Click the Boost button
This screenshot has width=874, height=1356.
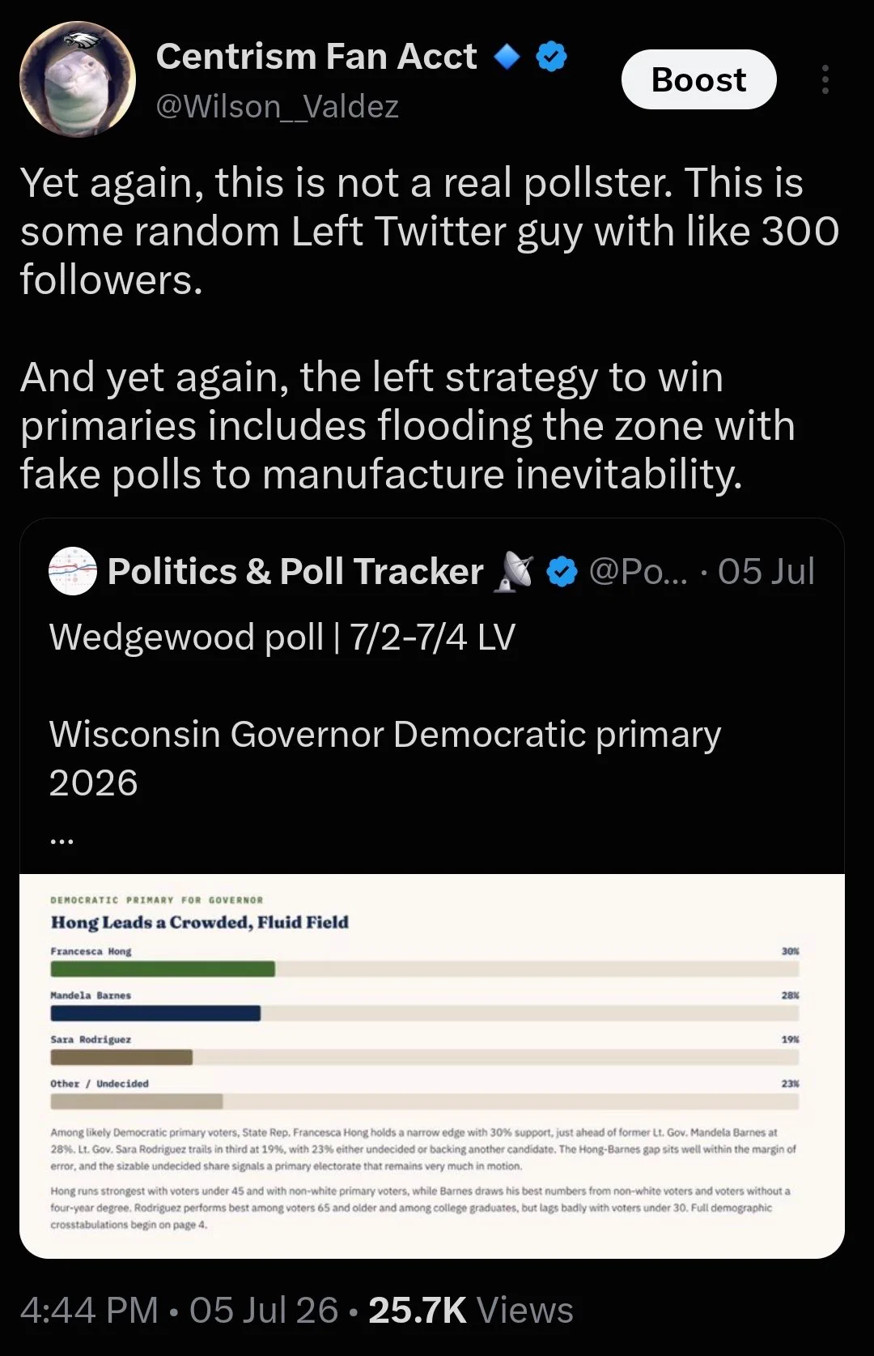[699, 79]
